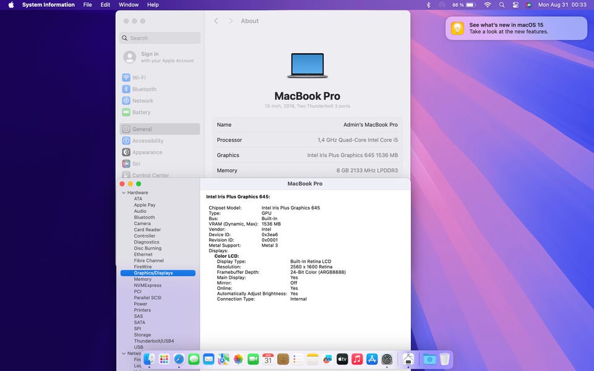Open Notes app in the Dock
This screenshot has width=594, height=371.
click(312, 359)
